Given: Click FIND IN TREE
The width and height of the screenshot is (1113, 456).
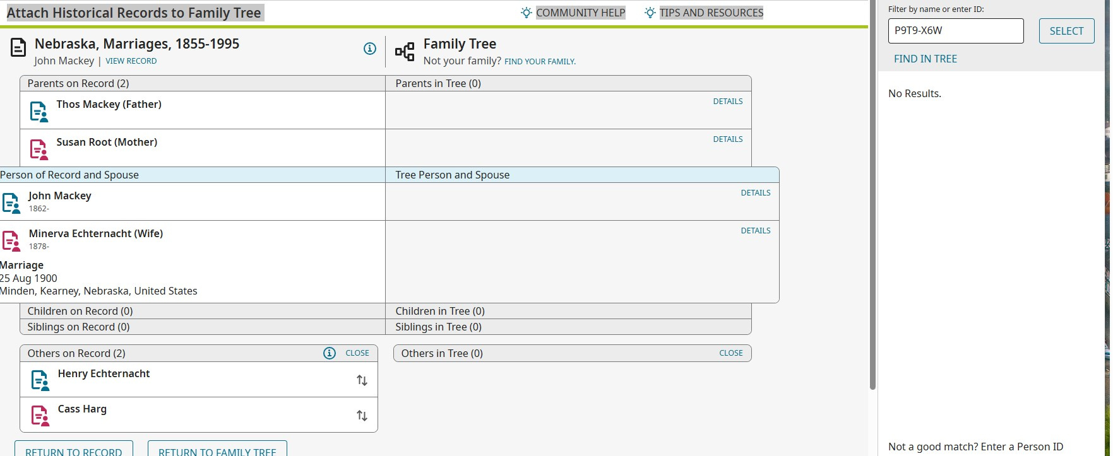Looking at the screenshot, I should 926,59.
